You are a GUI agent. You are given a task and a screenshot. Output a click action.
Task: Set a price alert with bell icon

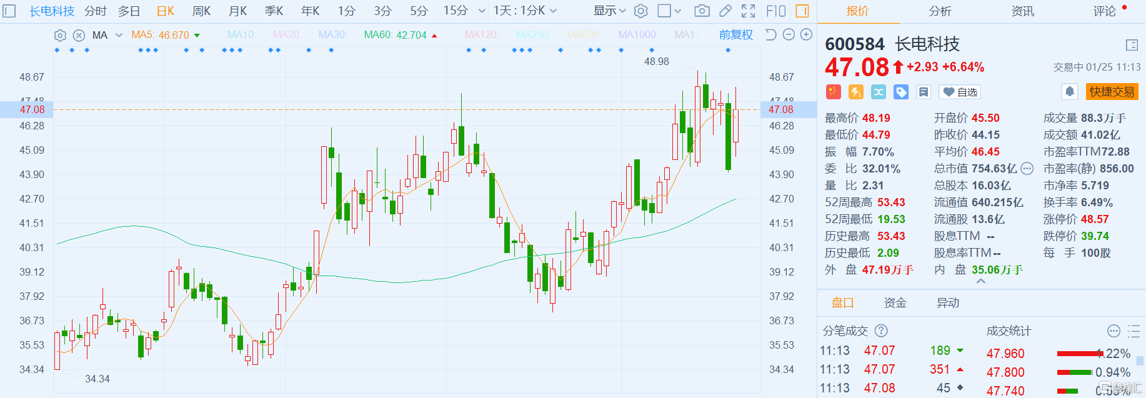click(1070, 92)
